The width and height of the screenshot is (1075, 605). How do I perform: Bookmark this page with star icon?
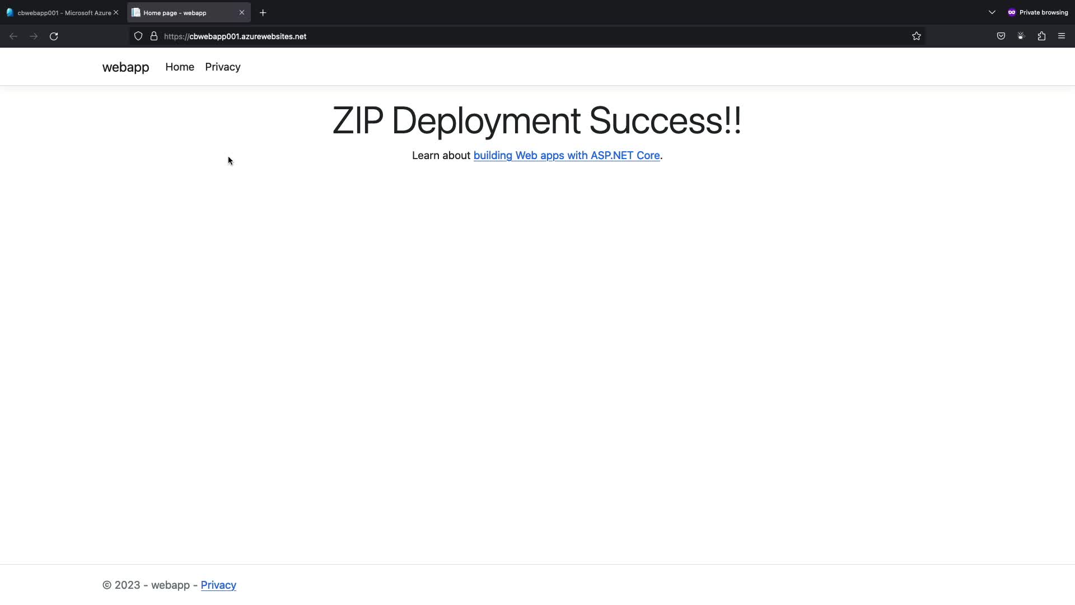coord(916,36)
